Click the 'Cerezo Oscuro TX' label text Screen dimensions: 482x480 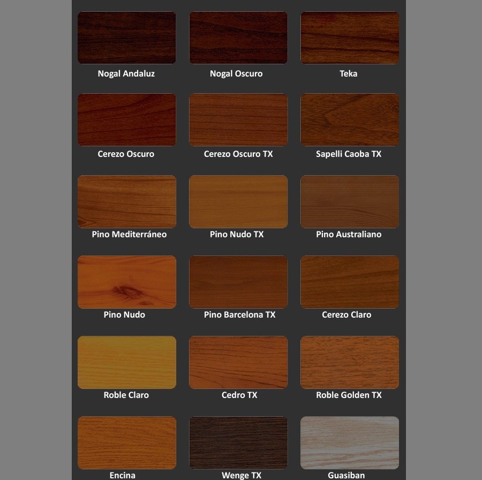point(238,154)
